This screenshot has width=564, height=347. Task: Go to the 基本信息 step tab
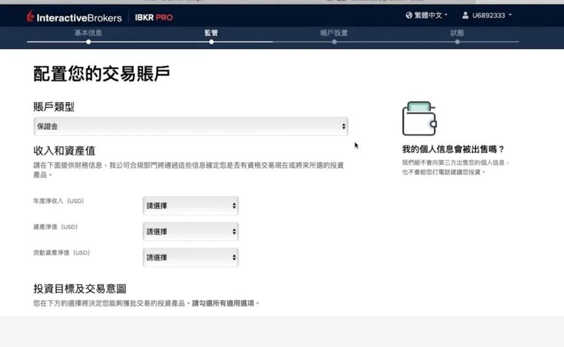[x=88, y=32]
